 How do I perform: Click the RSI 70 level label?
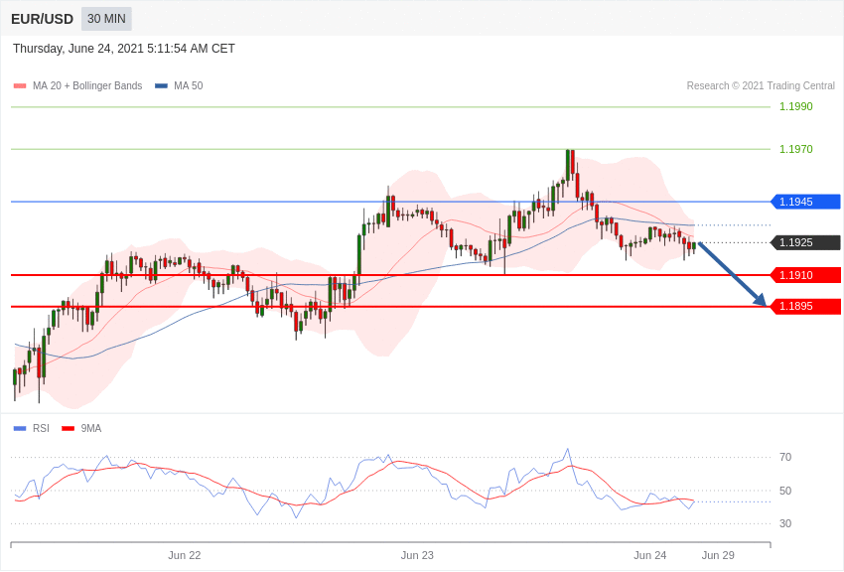(x=785, y=458)
